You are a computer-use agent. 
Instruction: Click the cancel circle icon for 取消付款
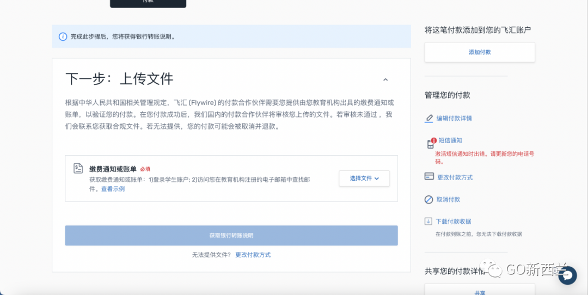coord(428,199)
